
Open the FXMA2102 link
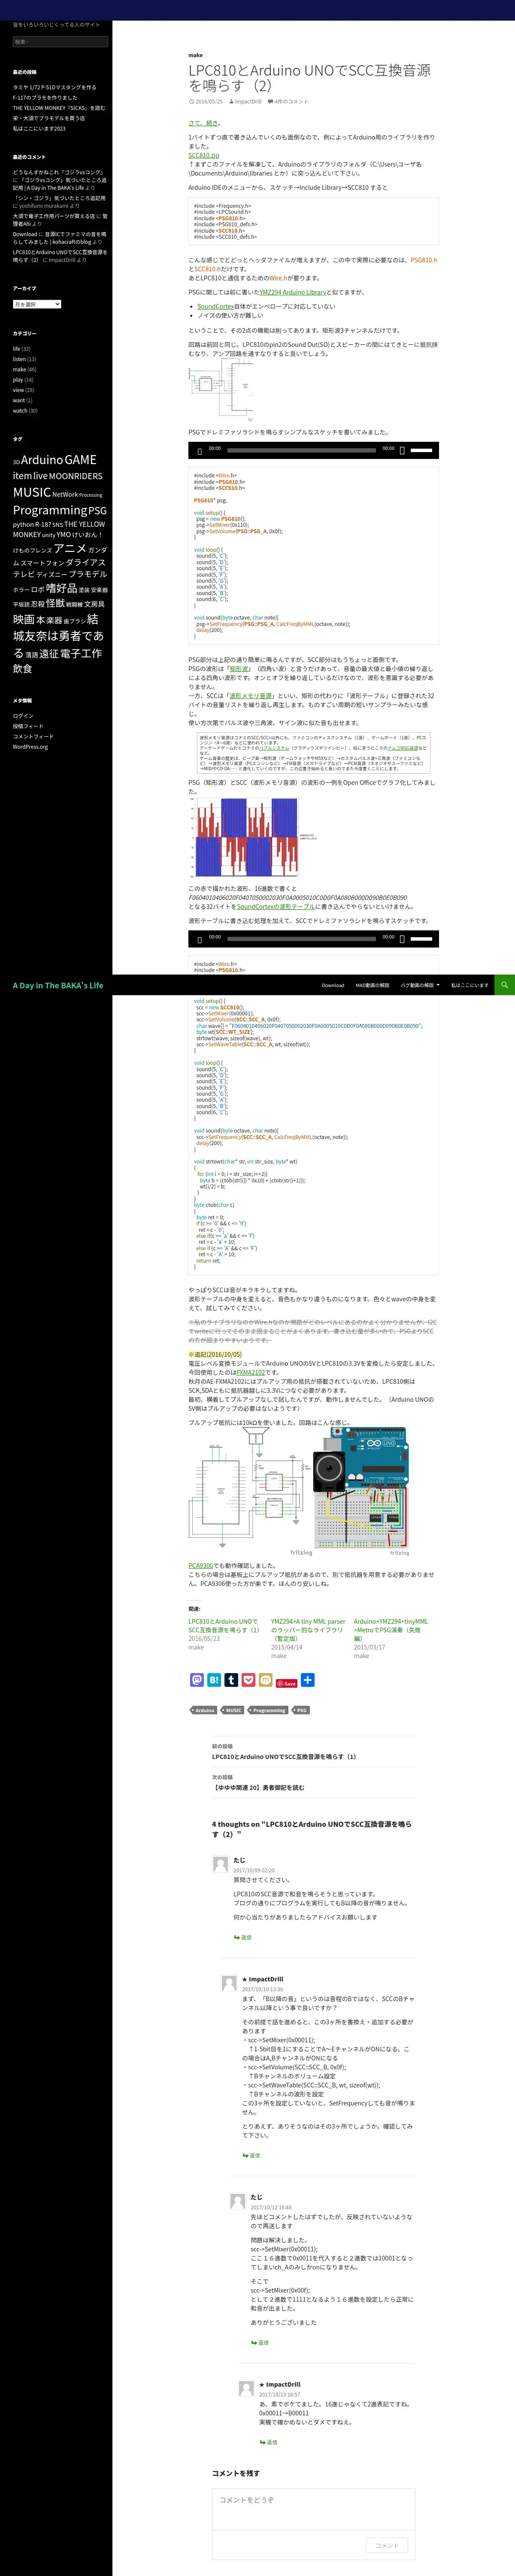pos(251,1372)
